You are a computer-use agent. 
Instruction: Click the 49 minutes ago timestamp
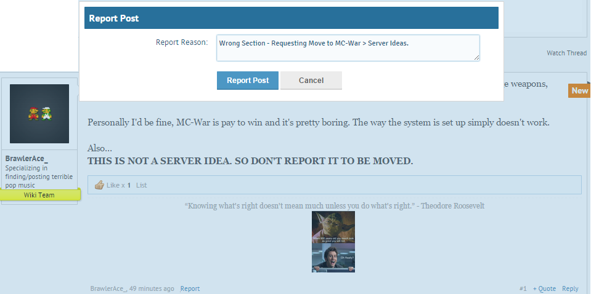(x=152, y=288)
